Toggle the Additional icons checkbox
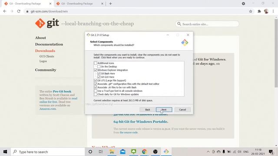 (96, 63)
